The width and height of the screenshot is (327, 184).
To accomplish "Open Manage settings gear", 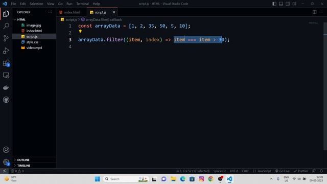I will [6, 162].
